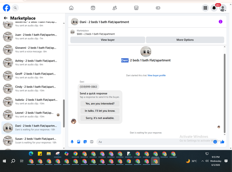Select Dani's conversation in the list
Screen dimensions: 232x172
[x=32, y=128]
